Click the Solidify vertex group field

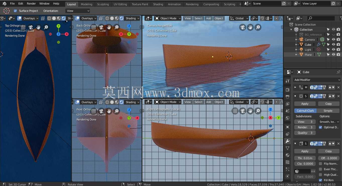(x=303, y=171)
